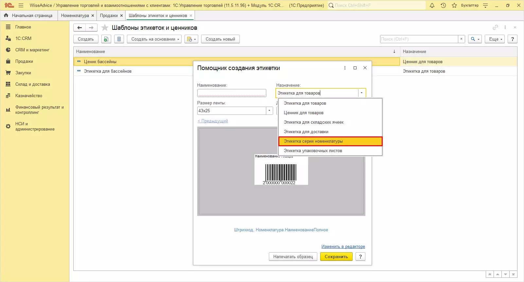Expand the Назначение combo box arrow
Viewport: 524px width, 282px height.
[x=361, y=93]
